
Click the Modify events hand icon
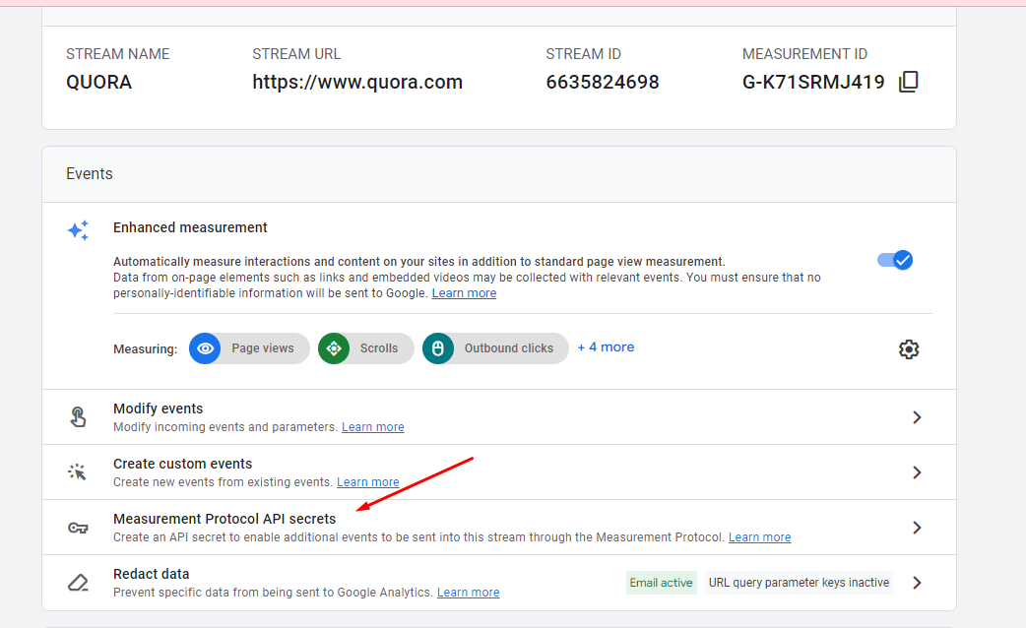[x=78, y=417]
